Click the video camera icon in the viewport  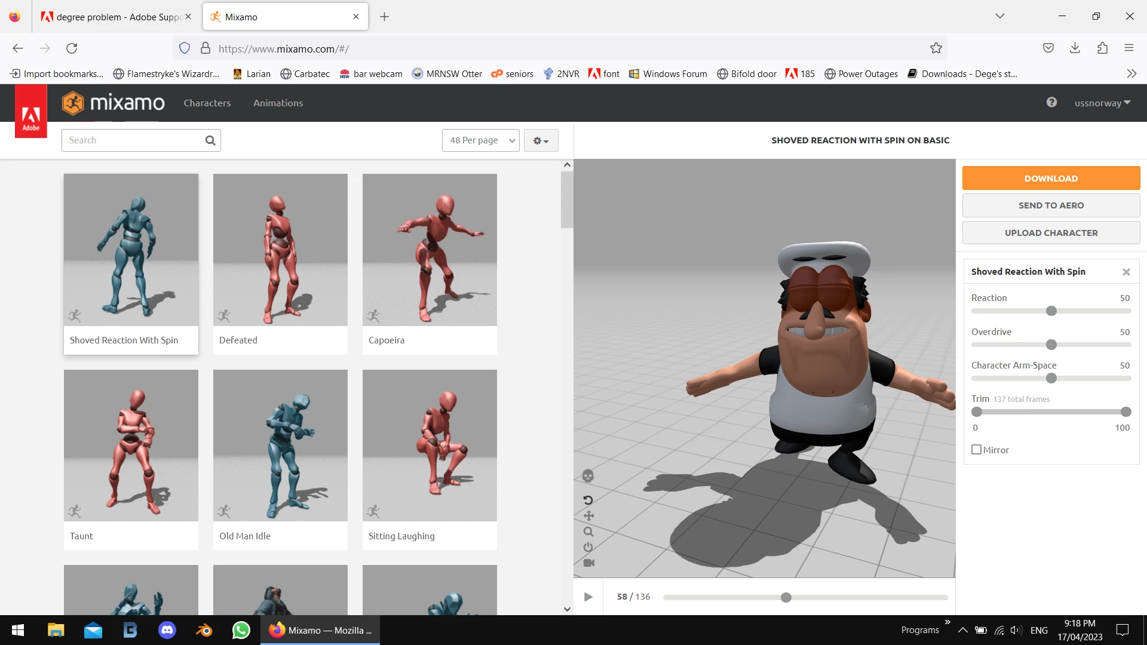pyautogui.click(x=588, y=563)
